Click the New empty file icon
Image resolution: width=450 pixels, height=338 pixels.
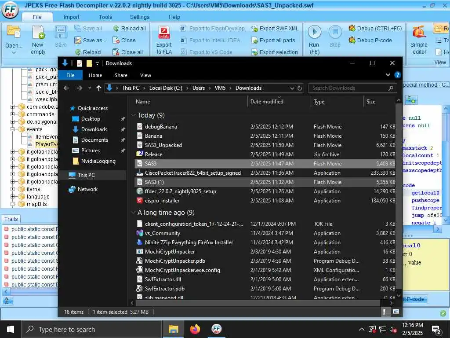point(38,32)
